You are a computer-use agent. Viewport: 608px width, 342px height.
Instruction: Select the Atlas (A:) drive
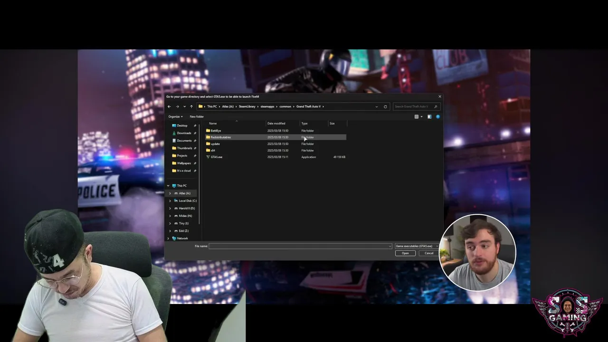(x=184, y=193)
